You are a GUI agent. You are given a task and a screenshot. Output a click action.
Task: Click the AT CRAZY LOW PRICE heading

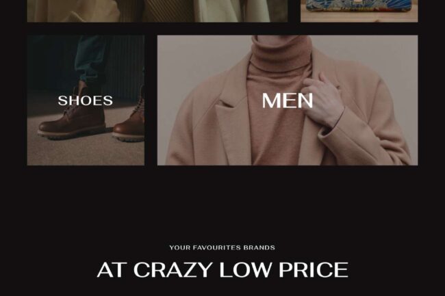click(222, 270)
